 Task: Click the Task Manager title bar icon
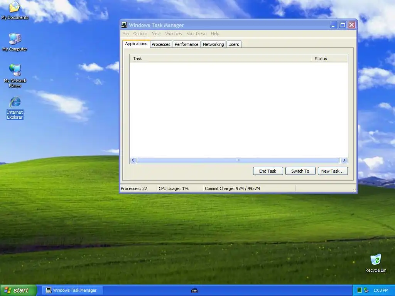point(124,25)
